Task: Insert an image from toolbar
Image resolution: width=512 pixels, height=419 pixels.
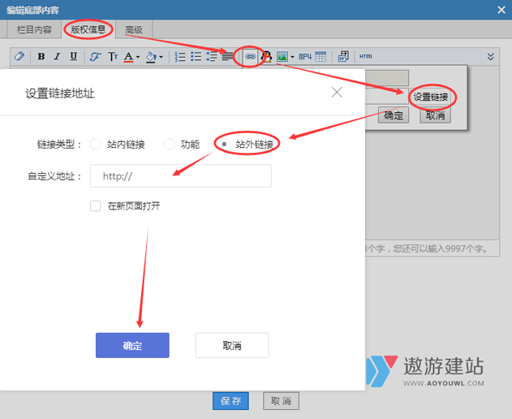Action: tap(282, 57)
